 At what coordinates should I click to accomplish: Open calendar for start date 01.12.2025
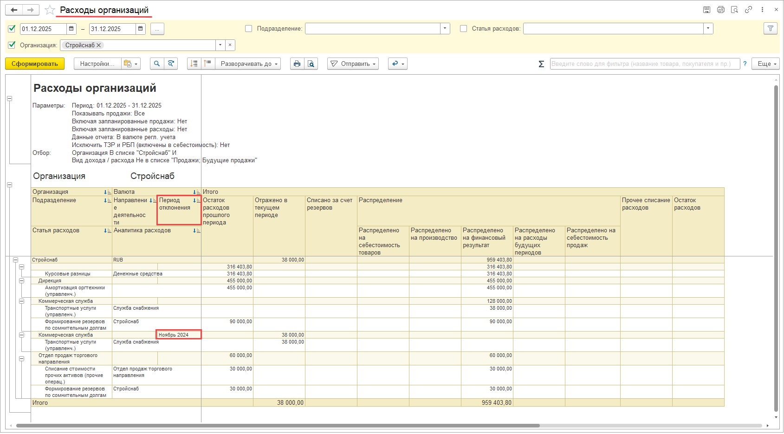[71, 29]
